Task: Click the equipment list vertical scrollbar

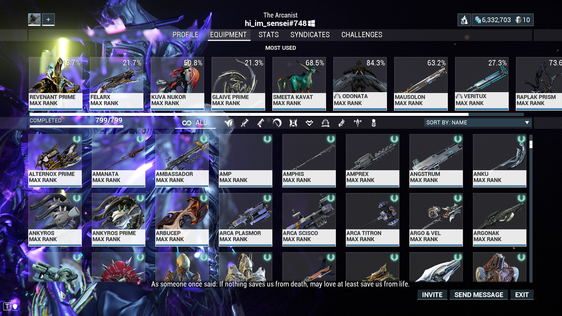Action: pyautogui.click(x=531, y=208)
